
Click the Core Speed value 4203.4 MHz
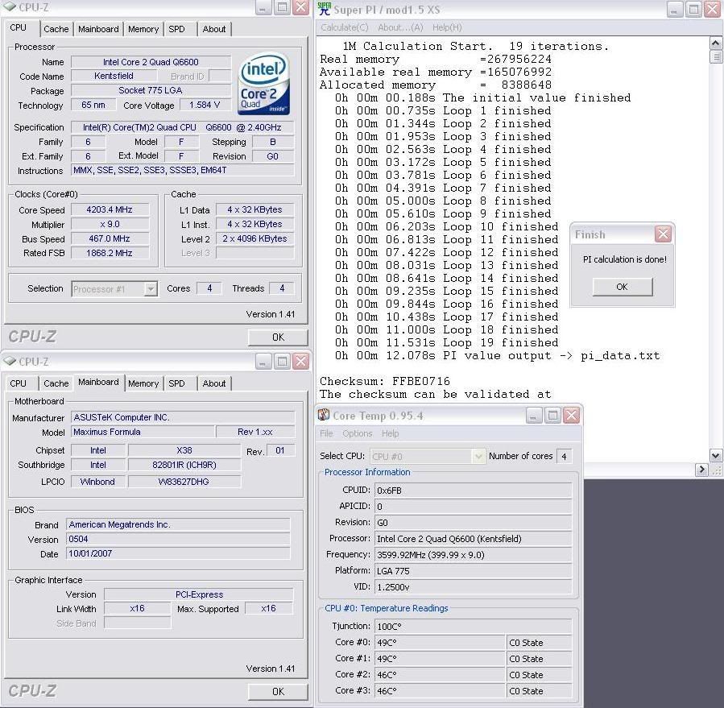pos(110,209)
